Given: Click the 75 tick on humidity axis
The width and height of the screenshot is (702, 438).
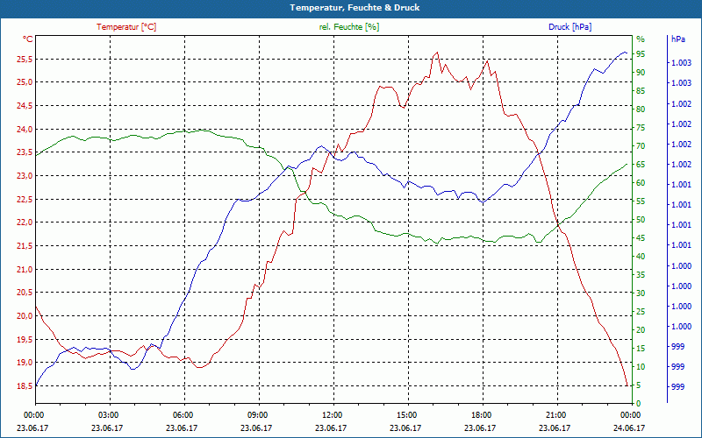Looking at the screenshot, I should [641, 128].
